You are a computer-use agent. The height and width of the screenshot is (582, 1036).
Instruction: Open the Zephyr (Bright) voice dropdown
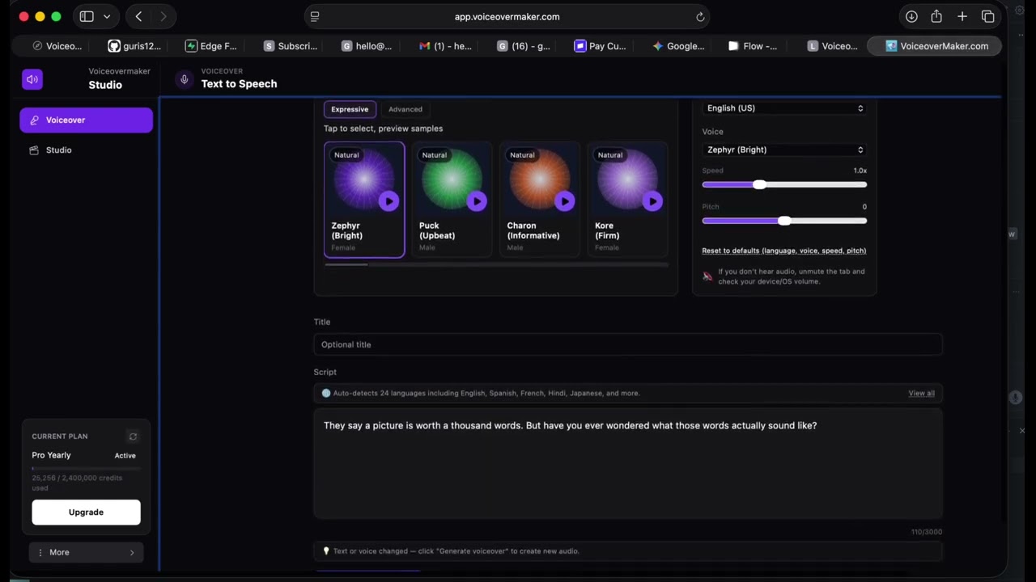(784, 150)
